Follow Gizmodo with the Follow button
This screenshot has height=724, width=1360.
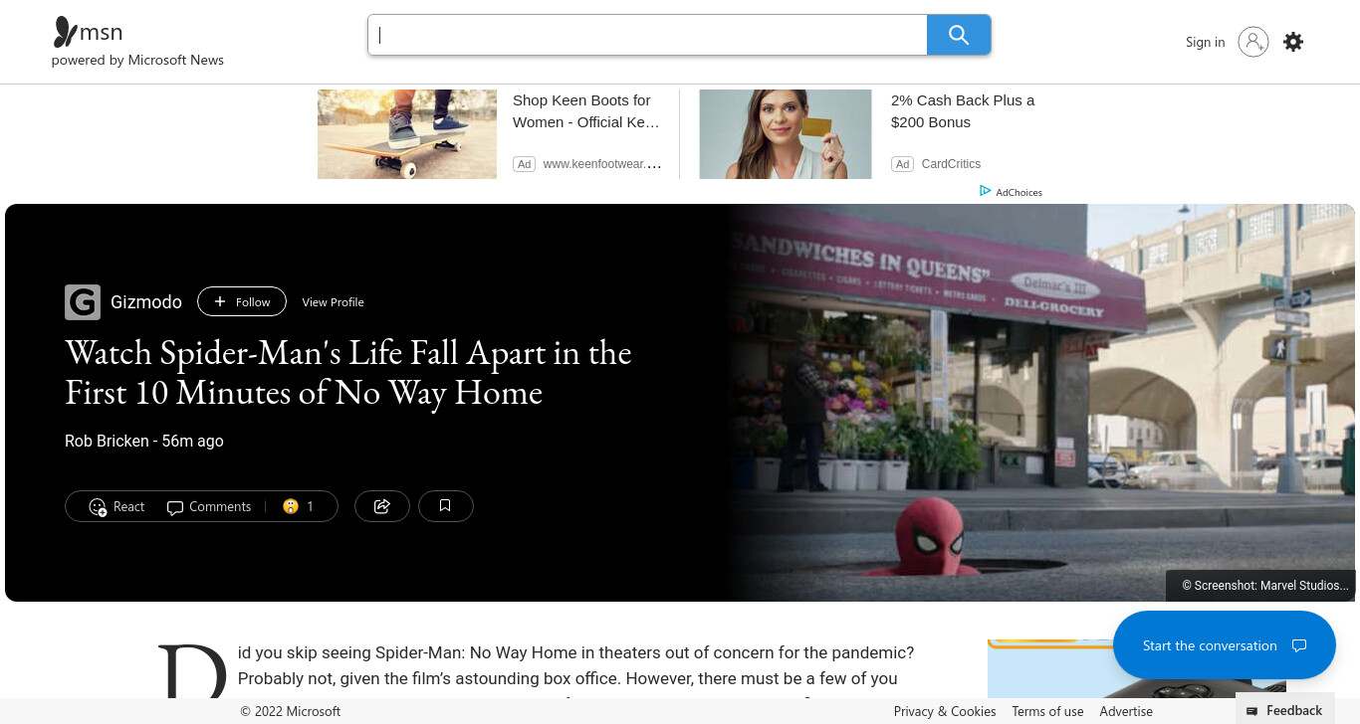point(242,301)
